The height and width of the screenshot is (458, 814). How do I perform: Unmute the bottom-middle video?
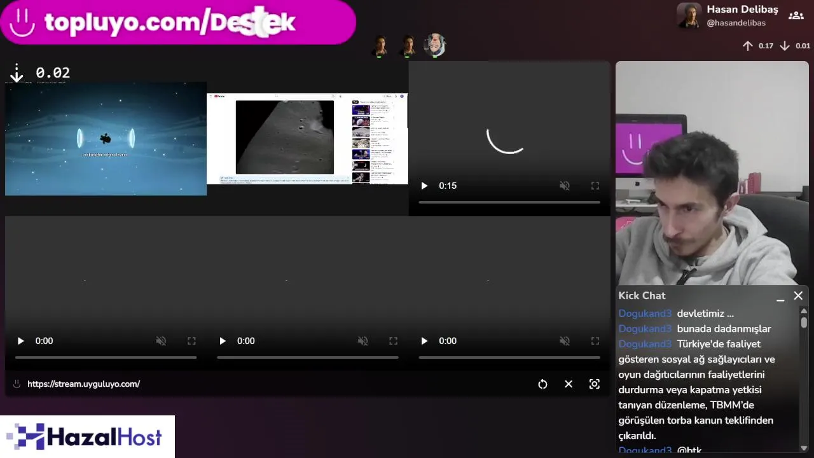click(x=362, y=341)
